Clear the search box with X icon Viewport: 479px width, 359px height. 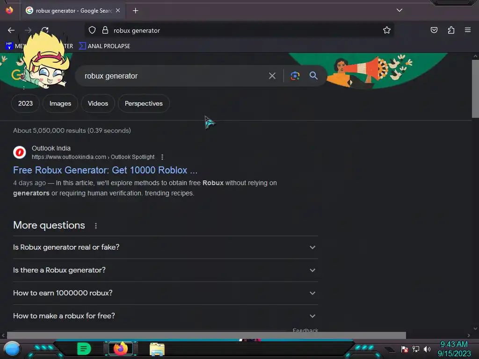pos(272,76)
